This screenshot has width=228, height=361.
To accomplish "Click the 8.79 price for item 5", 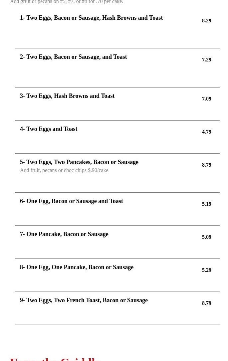I will coord(206,165).
